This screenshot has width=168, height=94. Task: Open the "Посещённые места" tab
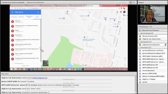pyautogui.click(x=29, y=17)
